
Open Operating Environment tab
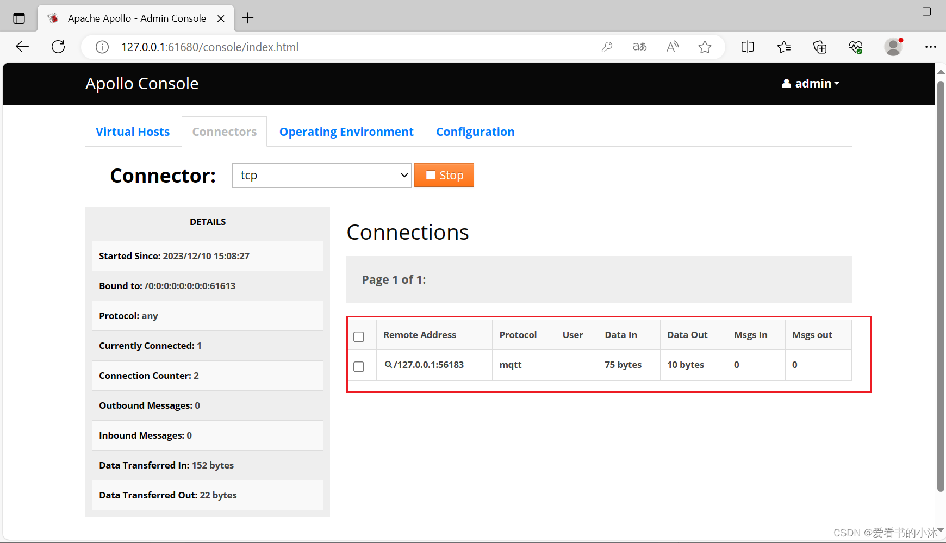tap(346, 132)
